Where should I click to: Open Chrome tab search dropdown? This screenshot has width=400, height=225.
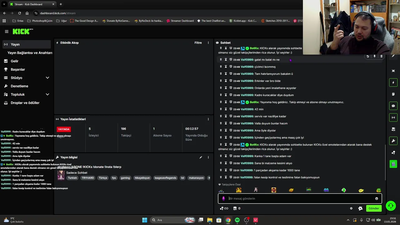(x=4, y=4)
